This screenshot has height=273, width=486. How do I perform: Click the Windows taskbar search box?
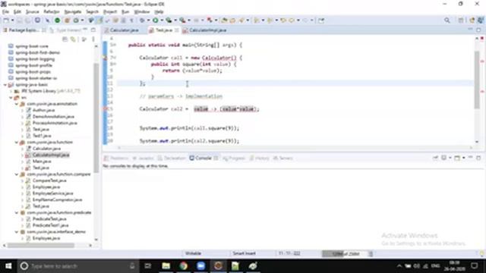pos(77,266)
